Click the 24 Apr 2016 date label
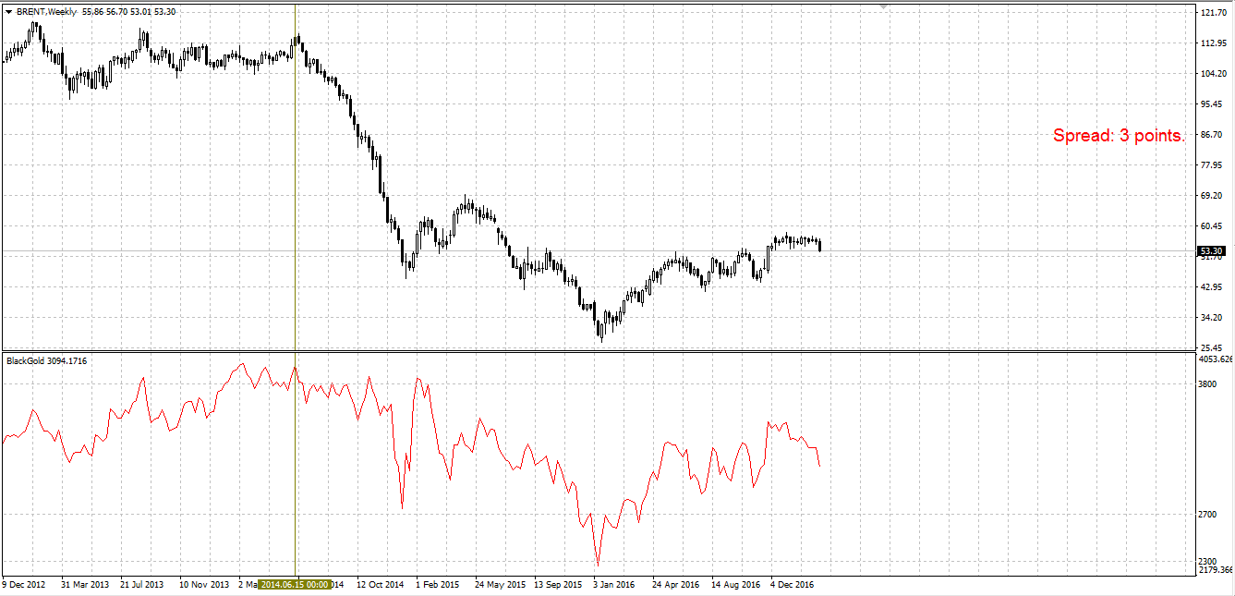This screenshot has height=596, width=1235. [x=675, y=585]
